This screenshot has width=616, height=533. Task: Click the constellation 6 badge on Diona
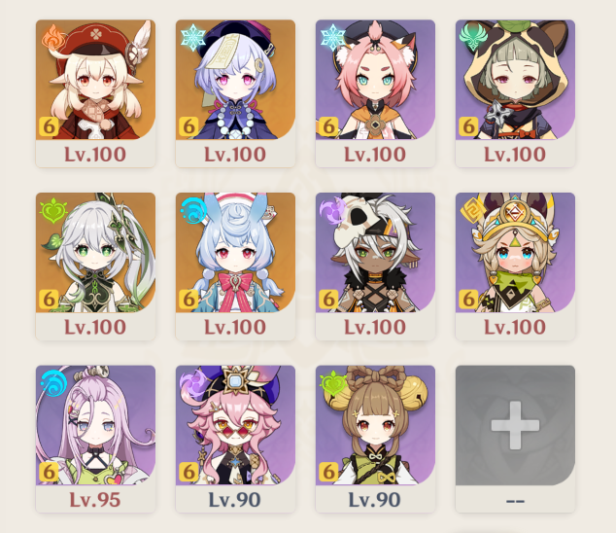pos(328,126)
